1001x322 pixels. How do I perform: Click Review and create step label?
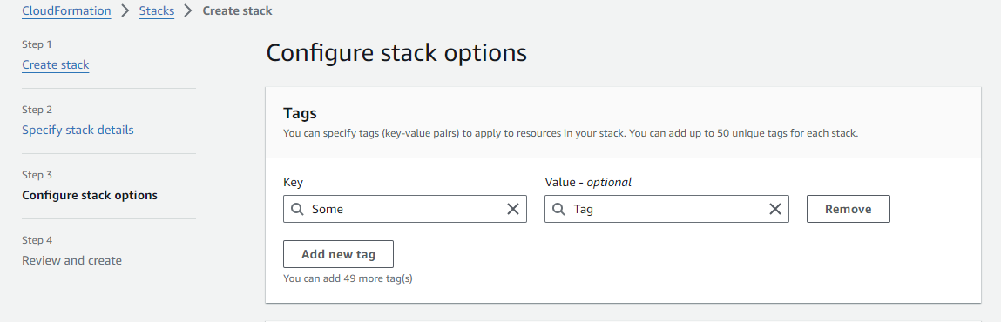point(72,260)
